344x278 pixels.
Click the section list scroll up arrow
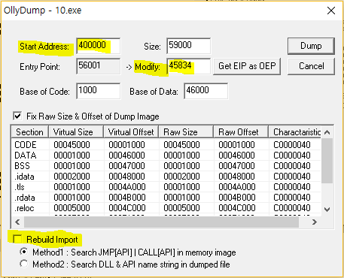[x=327, y=132]
